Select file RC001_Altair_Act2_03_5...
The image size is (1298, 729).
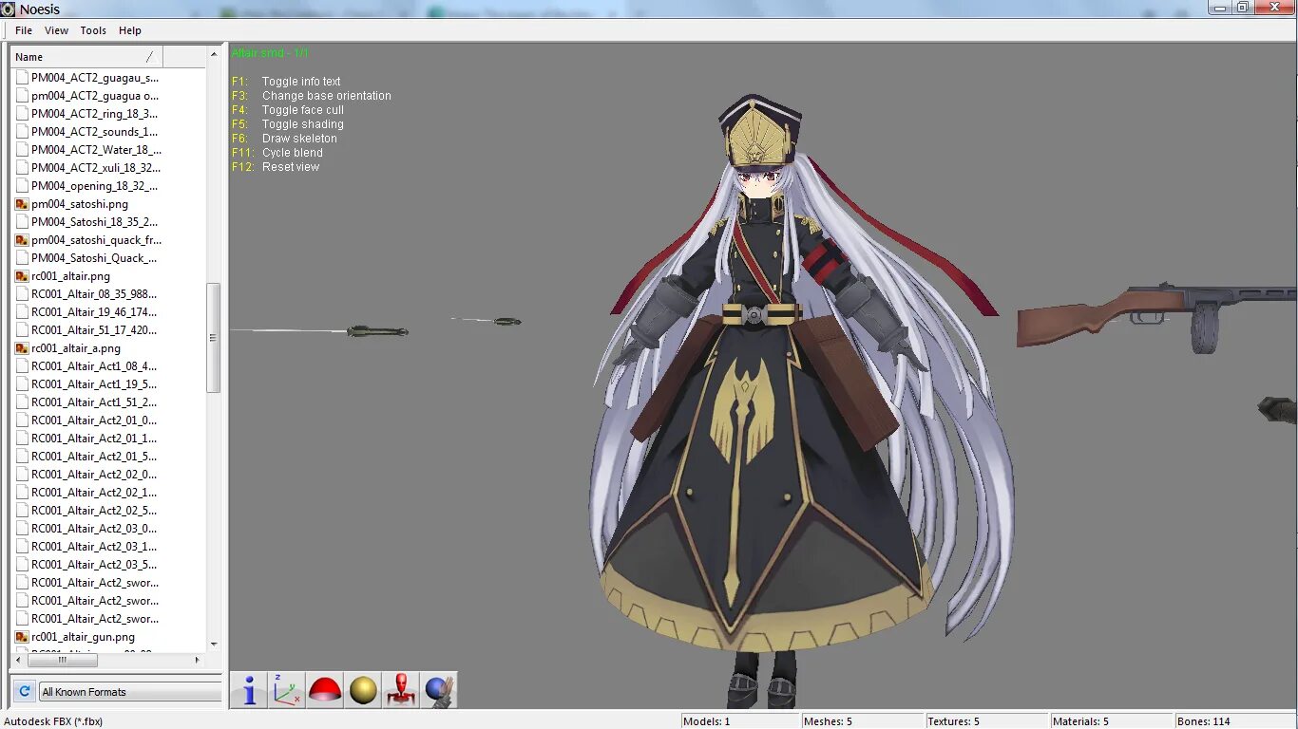(94, 565)
